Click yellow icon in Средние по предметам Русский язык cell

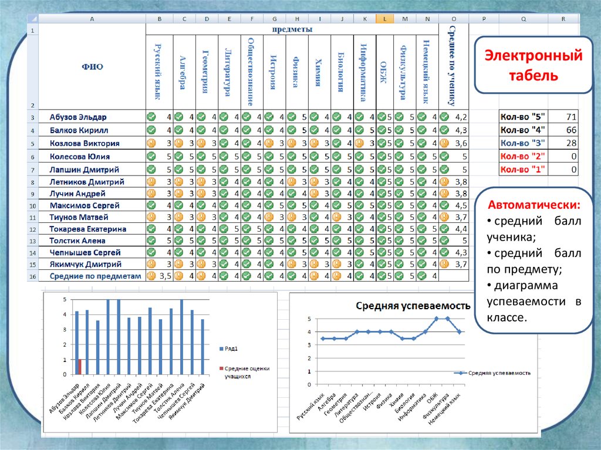[x=151, y=276]
